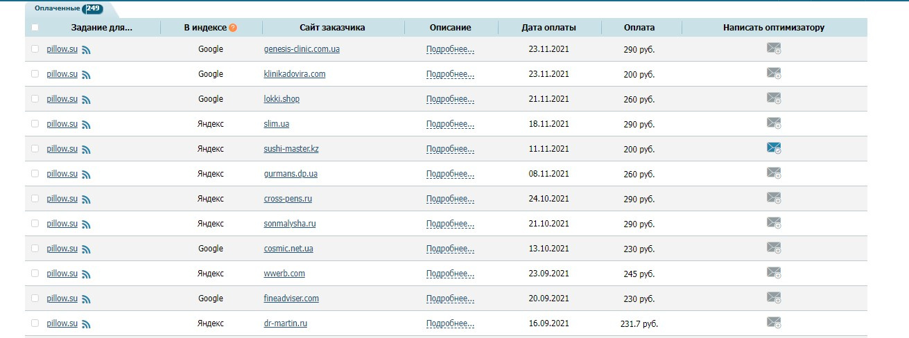Click the RSS icon in the genesis-clinic.com.ua row
Image resolution: width=909 pixels, height=338 pixels.
tap(86, 50)
